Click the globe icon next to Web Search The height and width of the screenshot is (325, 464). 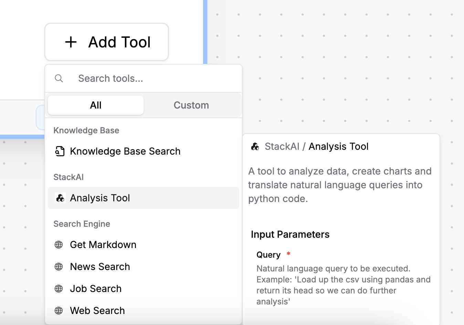click(x=59, y=311)
